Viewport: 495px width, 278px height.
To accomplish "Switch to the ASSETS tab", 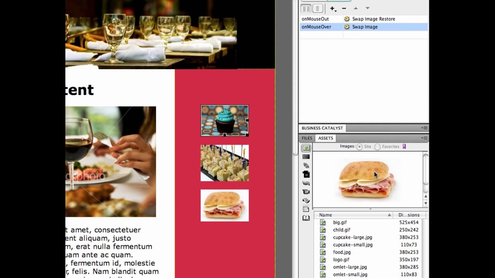I will click(x=325, y=138).
